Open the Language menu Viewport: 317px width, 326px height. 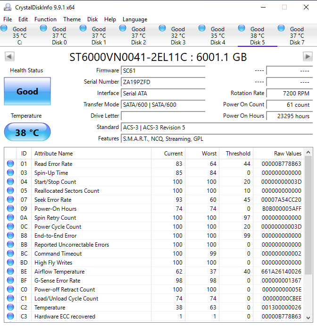click(x=135, y=19)
